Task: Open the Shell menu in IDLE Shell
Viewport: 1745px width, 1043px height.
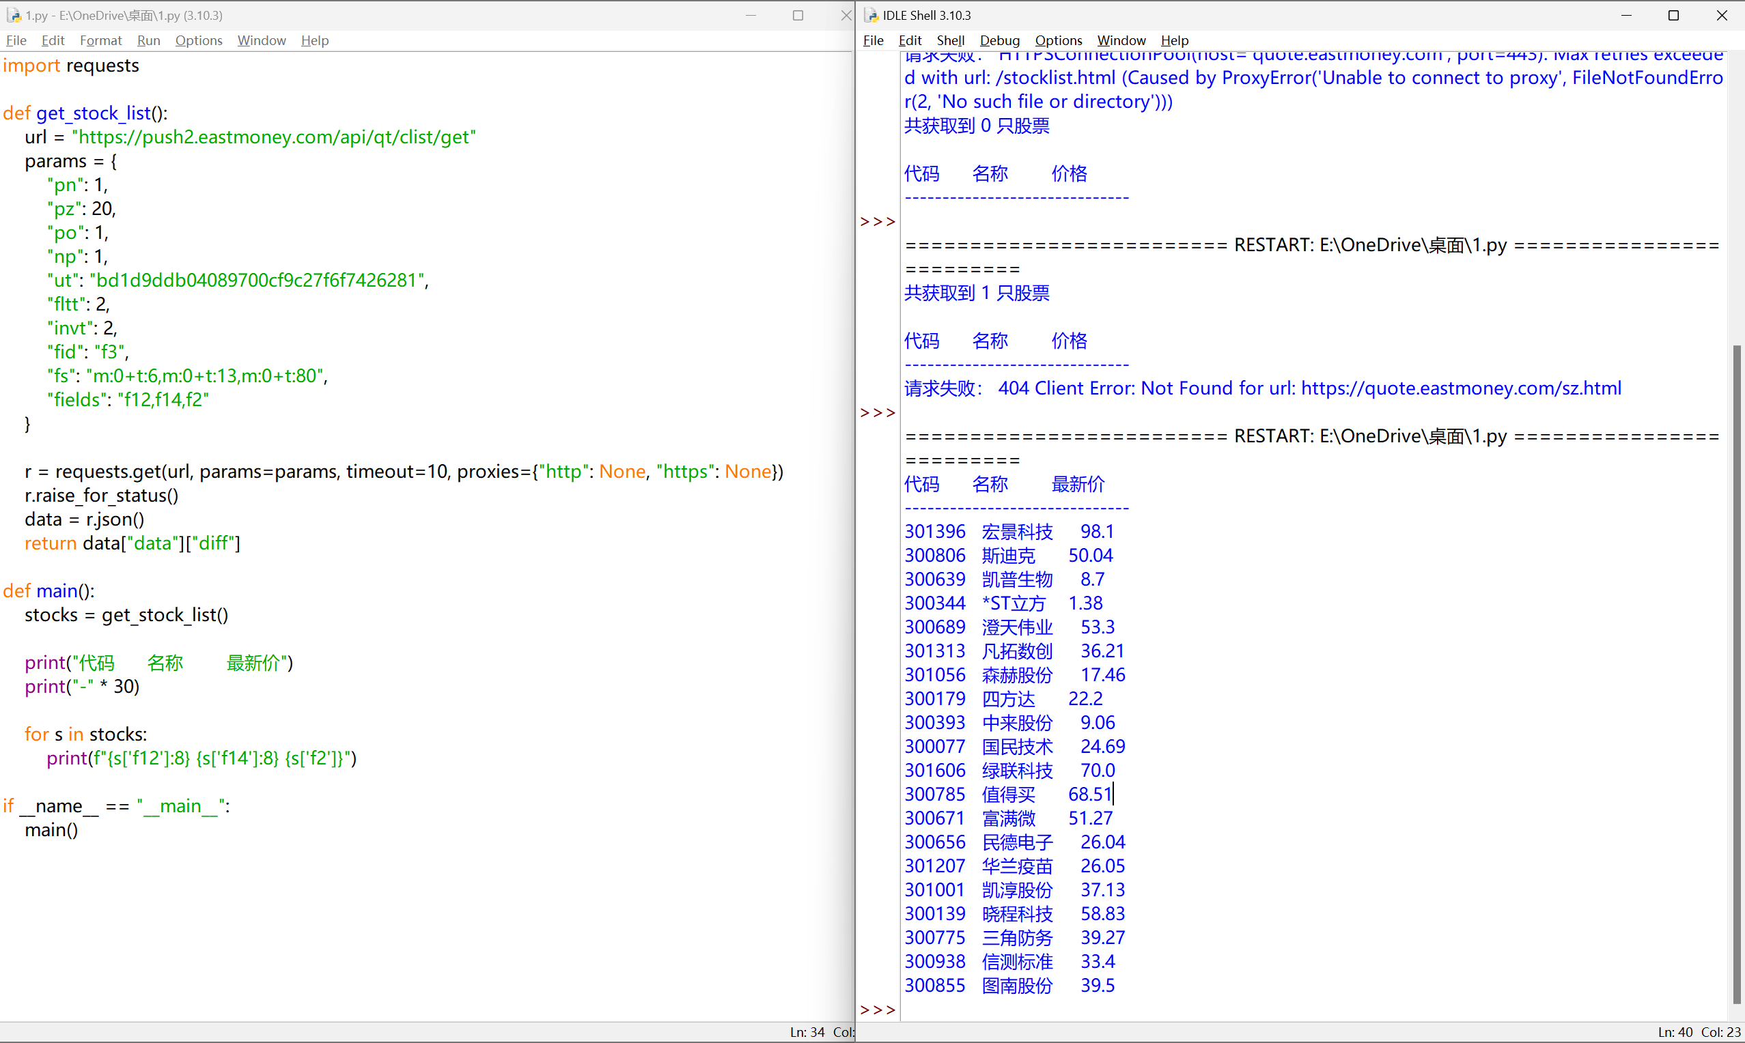Action: click(950, 40)
